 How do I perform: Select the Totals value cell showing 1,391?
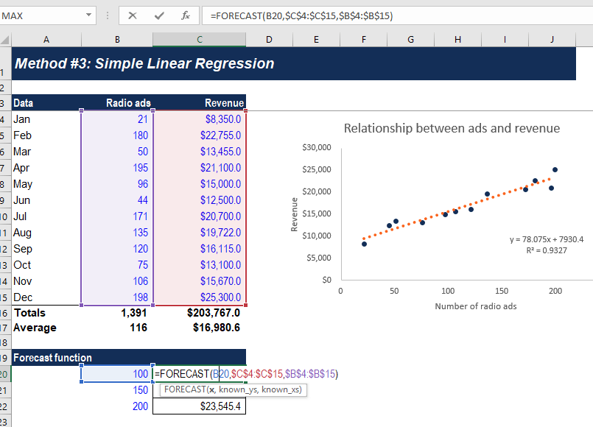coord(116,312)
